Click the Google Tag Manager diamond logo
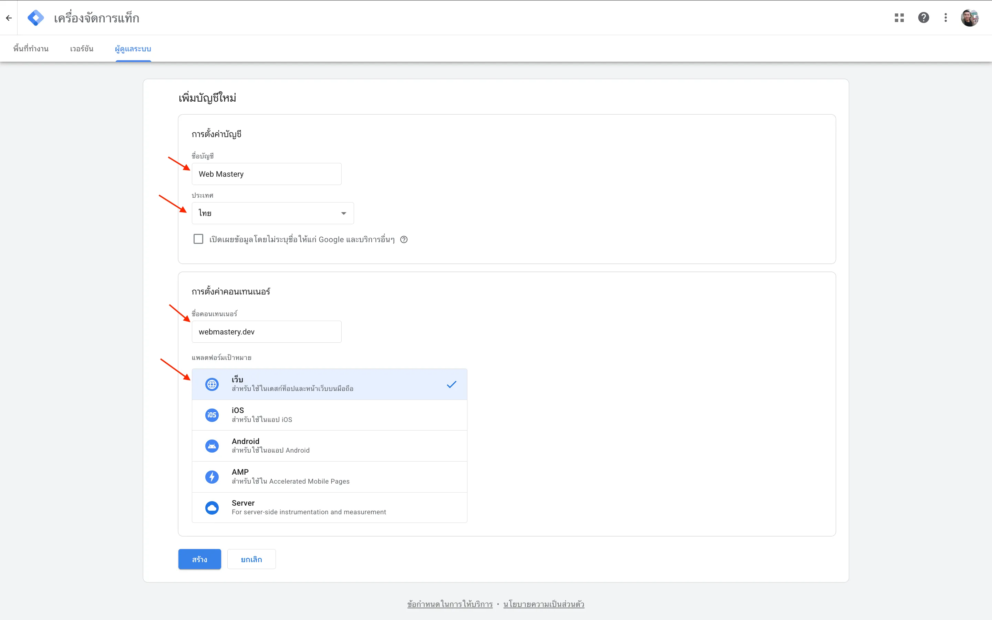This screenshot has height=620, width=992. pos(36,17)
